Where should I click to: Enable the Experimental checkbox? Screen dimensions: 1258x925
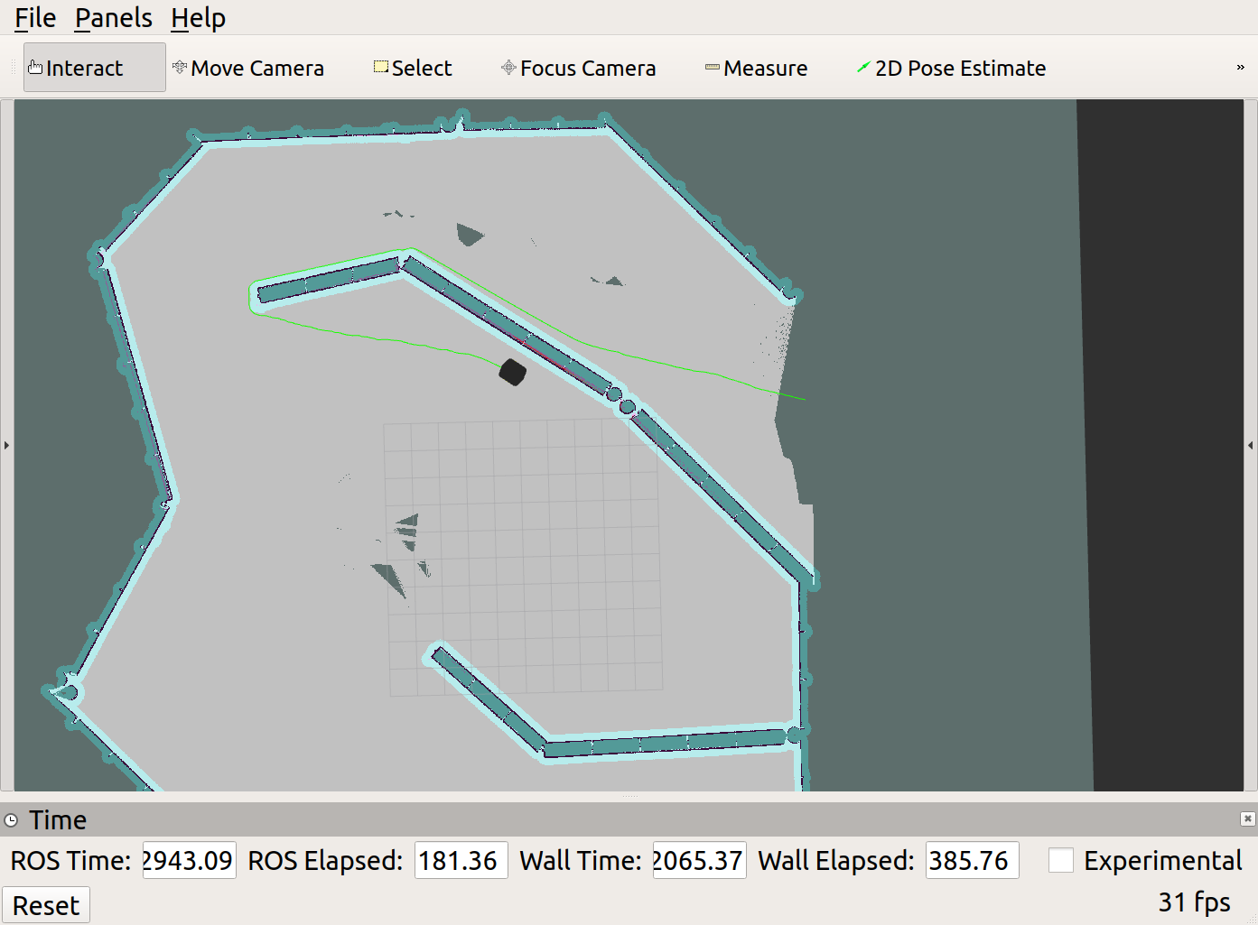click(1061, 860)
